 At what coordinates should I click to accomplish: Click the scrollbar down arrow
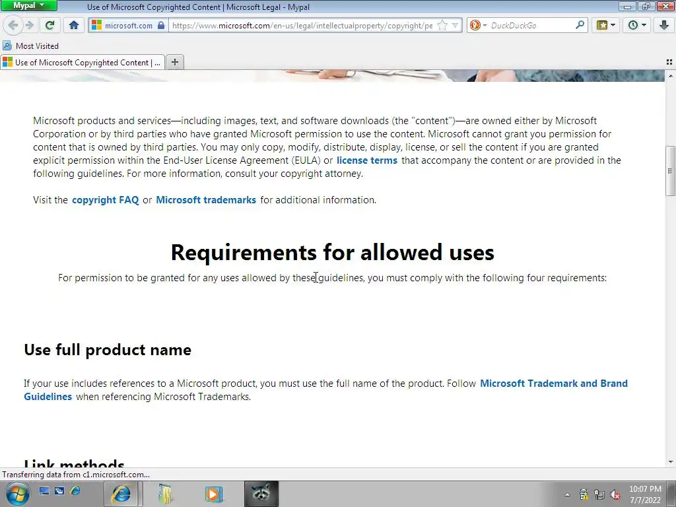(x=671, y=462)
